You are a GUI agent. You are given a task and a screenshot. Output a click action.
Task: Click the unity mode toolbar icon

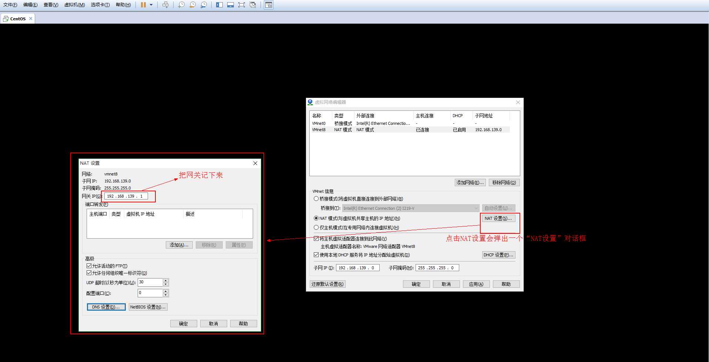[x=253, y=5]
